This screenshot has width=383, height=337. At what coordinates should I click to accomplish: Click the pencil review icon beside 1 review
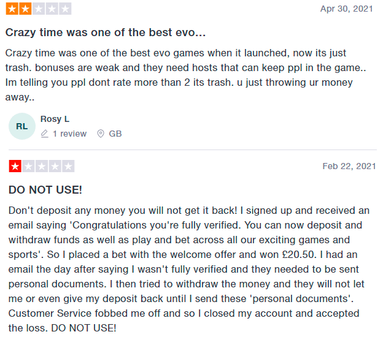pos(44,134)
